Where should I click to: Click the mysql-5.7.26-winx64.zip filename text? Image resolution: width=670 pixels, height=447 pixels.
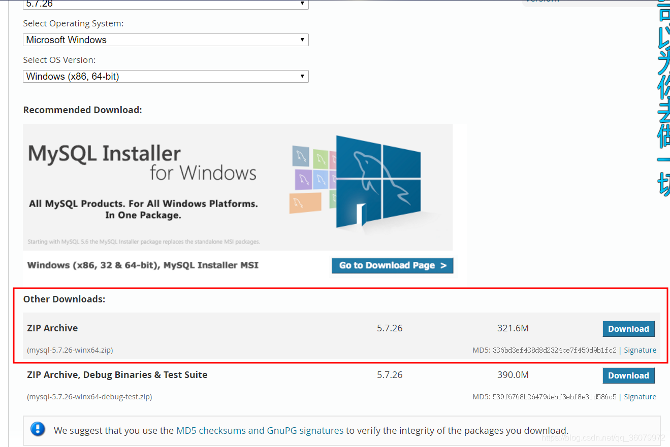point(69,350)
